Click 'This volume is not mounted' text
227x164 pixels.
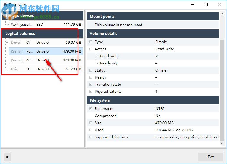[x=118, y=25]
